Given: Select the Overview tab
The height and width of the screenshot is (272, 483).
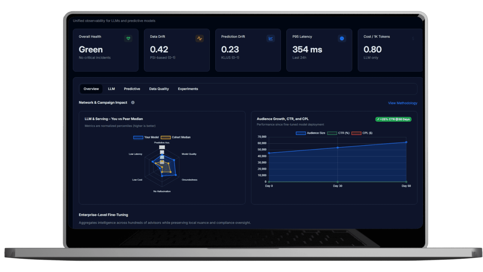Looking at the screenshot, I should click(x=91, y=89).
